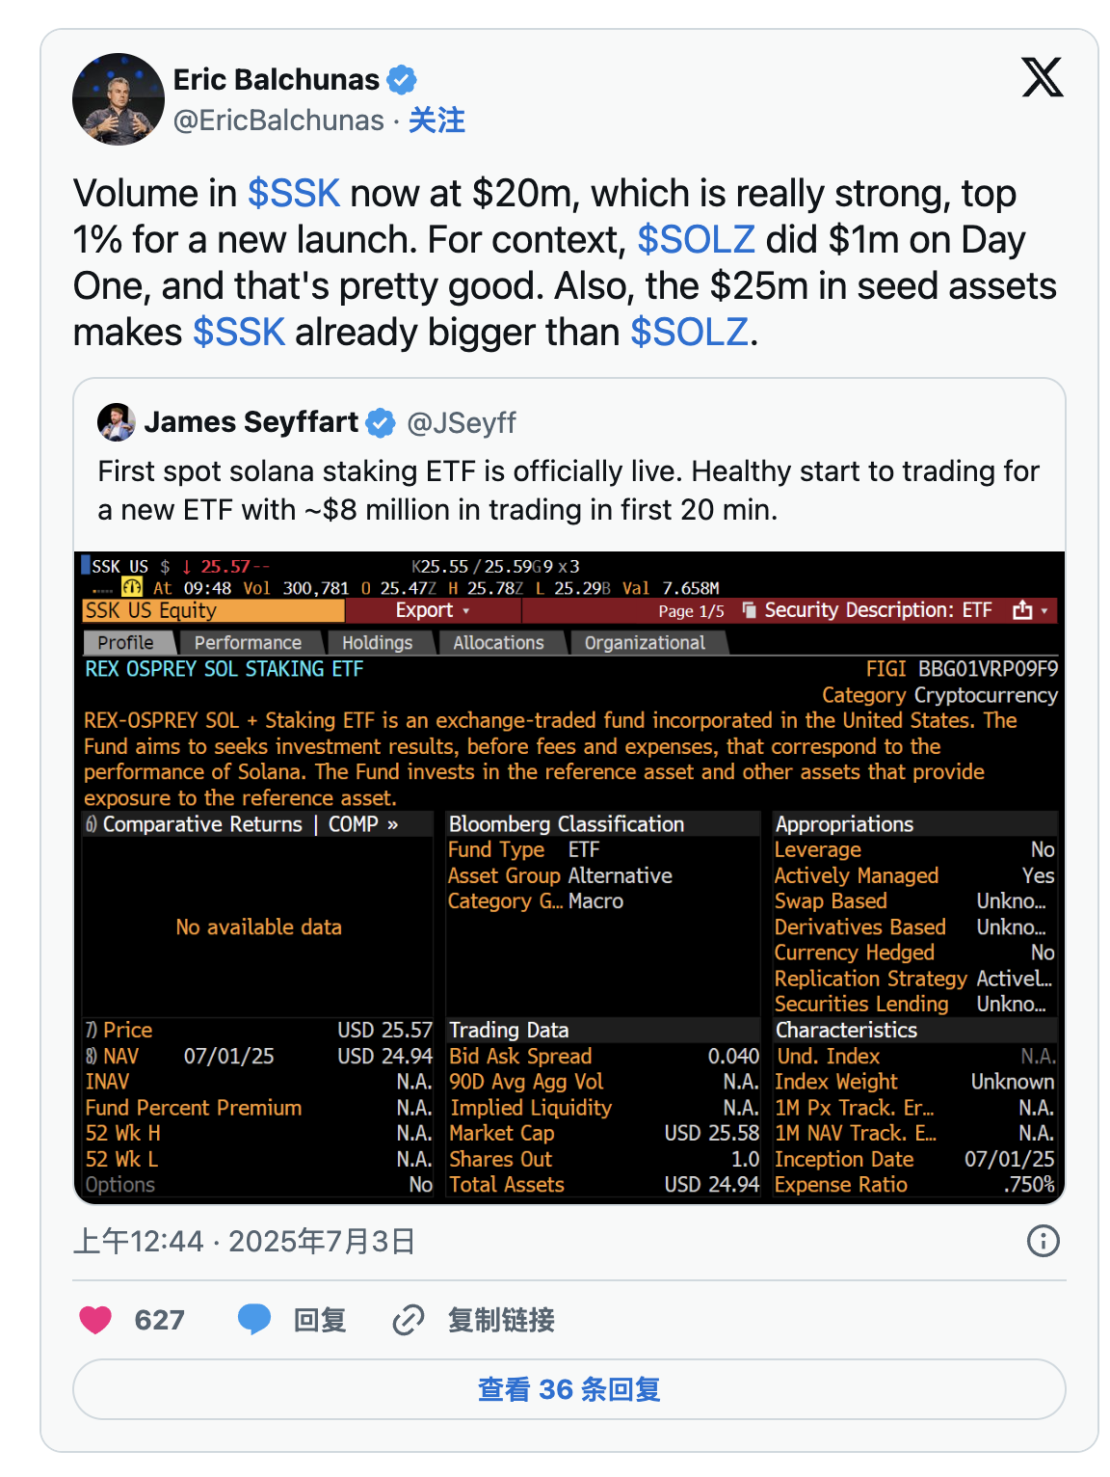The height and width of the screenshot is (1477, 1110).
Task: Click the copy link chain icon
Action: (x=409, y=1320)
